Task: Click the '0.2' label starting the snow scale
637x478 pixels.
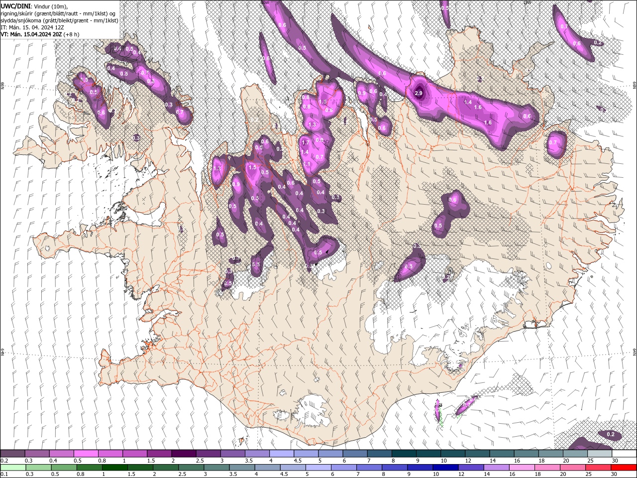Action: pyautogui.click(x=4, y=461)
